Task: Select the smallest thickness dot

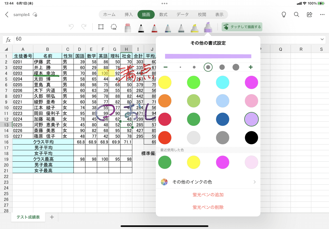Action: pyautogui.click(x=180, y=67)
